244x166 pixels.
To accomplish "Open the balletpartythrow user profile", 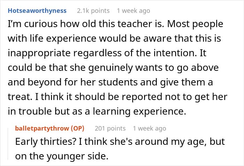I will (42, 128).
